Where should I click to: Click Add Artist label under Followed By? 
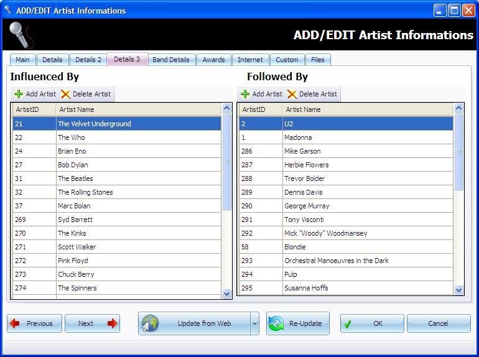click(267, 94)
